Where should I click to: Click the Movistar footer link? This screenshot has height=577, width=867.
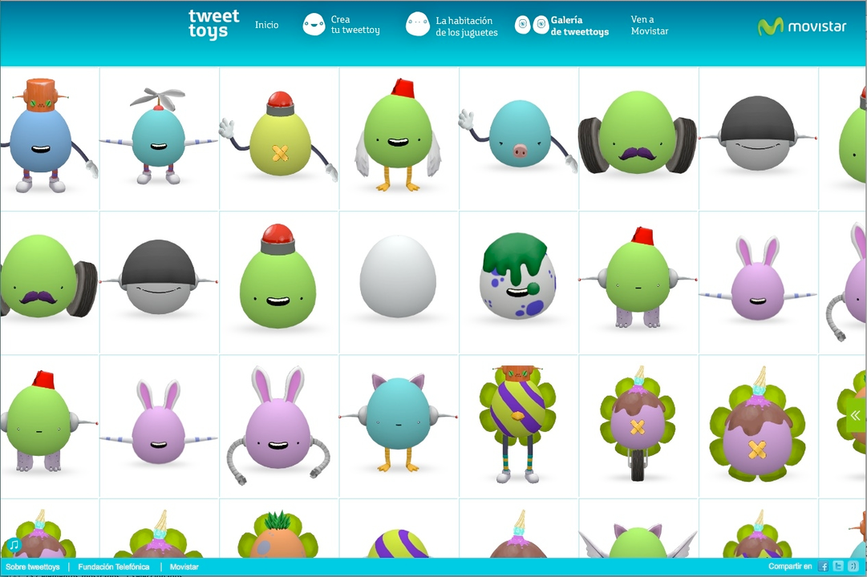pos(184,567)
